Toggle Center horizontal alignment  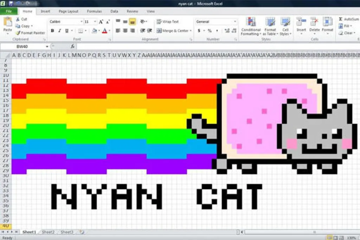click(125, 31)
